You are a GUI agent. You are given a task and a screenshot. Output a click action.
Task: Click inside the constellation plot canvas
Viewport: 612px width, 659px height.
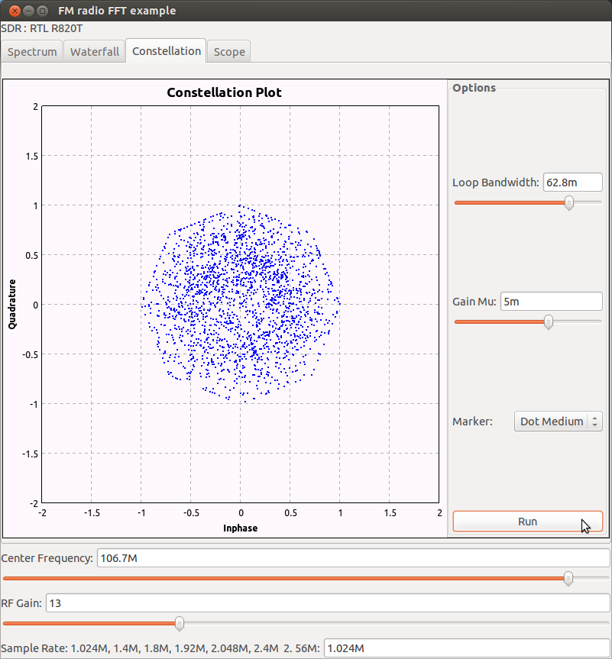pos(241,304)
